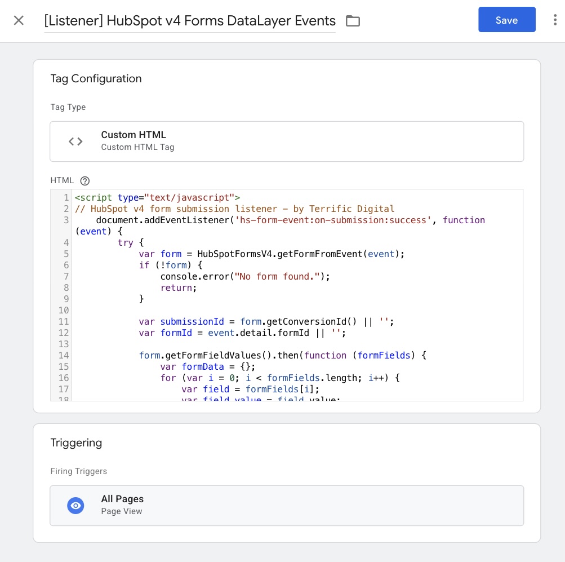Click the 'var field = formFields[i]' line
This screenshot has height=562, width=565.
251,390
